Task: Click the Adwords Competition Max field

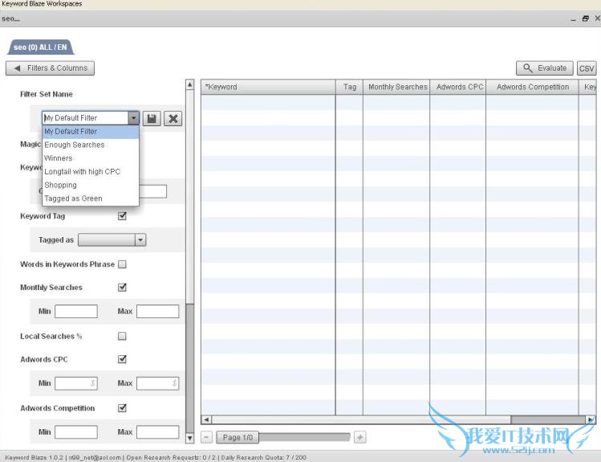Action: [157, 432]
